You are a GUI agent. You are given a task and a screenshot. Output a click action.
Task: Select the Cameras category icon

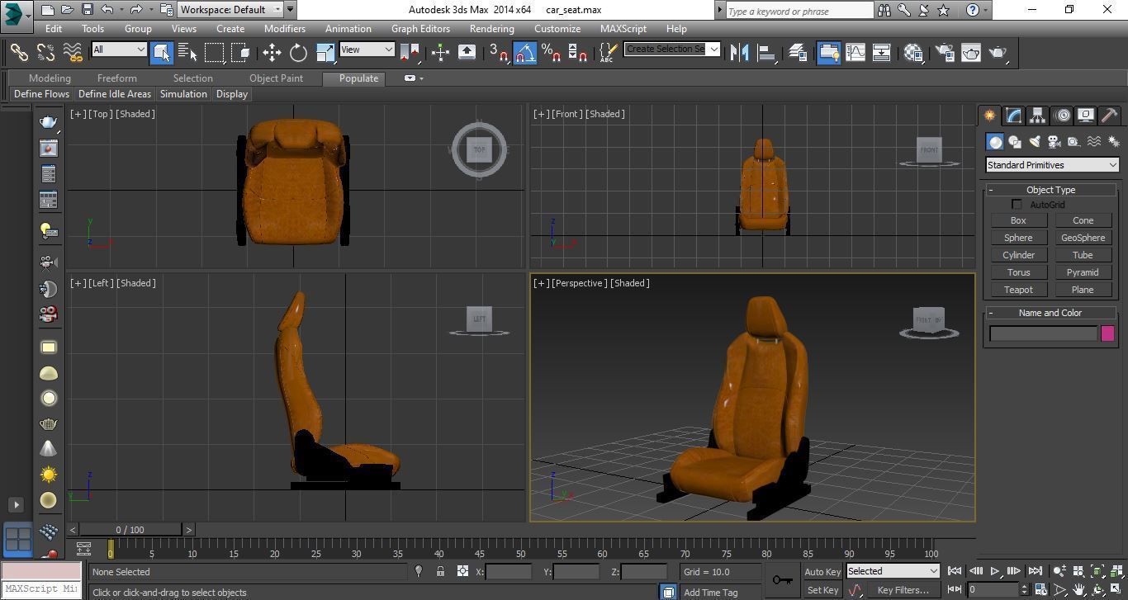click(x=1054, y=142)
